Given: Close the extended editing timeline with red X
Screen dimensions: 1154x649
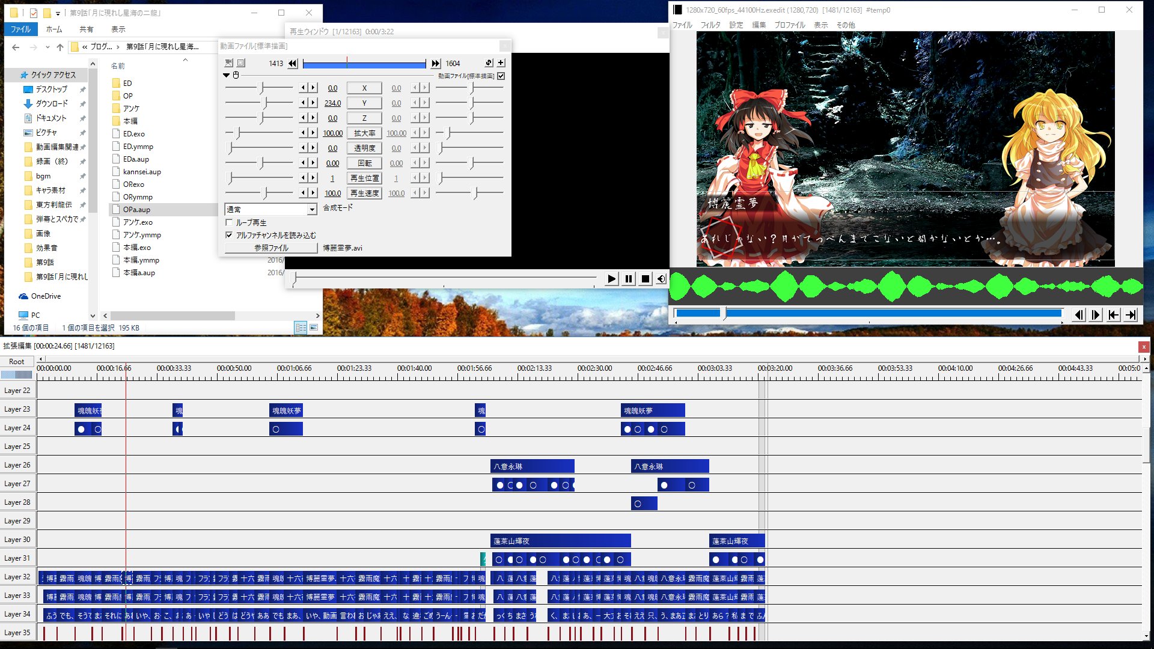Looking at the screenshot, I should pyautogui.click(x=1144, y=347).
